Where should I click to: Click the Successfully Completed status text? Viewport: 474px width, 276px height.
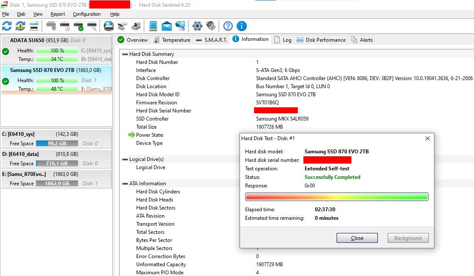click(332, 177)
